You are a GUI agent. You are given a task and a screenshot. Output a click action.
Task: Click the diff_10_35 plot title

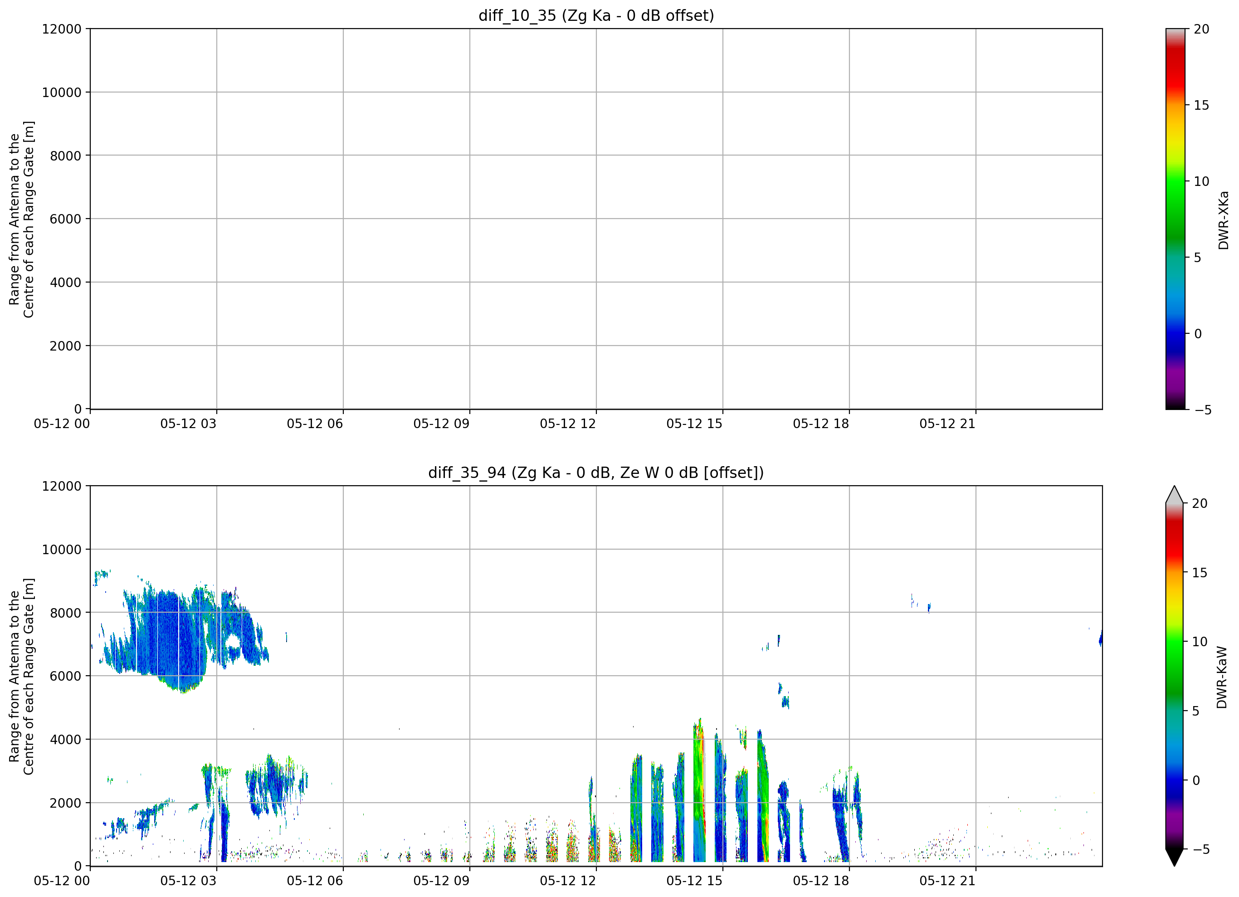pos(596,15)
